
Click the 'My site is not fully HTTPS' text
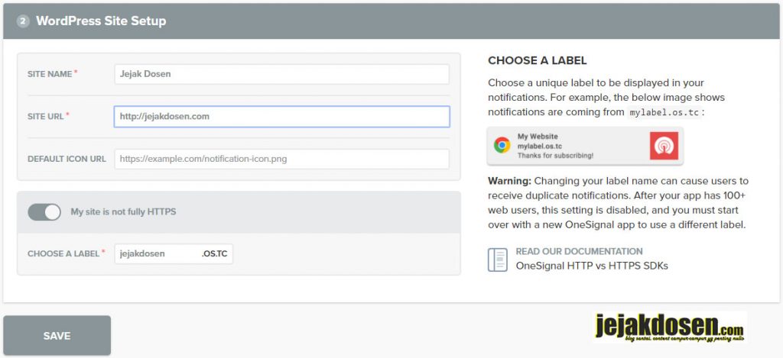click(x=123, y=211)
